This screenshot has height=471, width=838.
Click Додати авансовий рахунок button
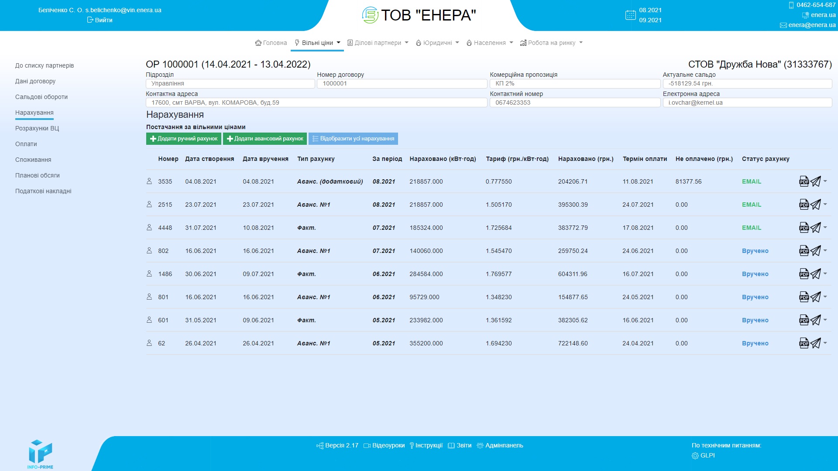(x=265, y=139)
